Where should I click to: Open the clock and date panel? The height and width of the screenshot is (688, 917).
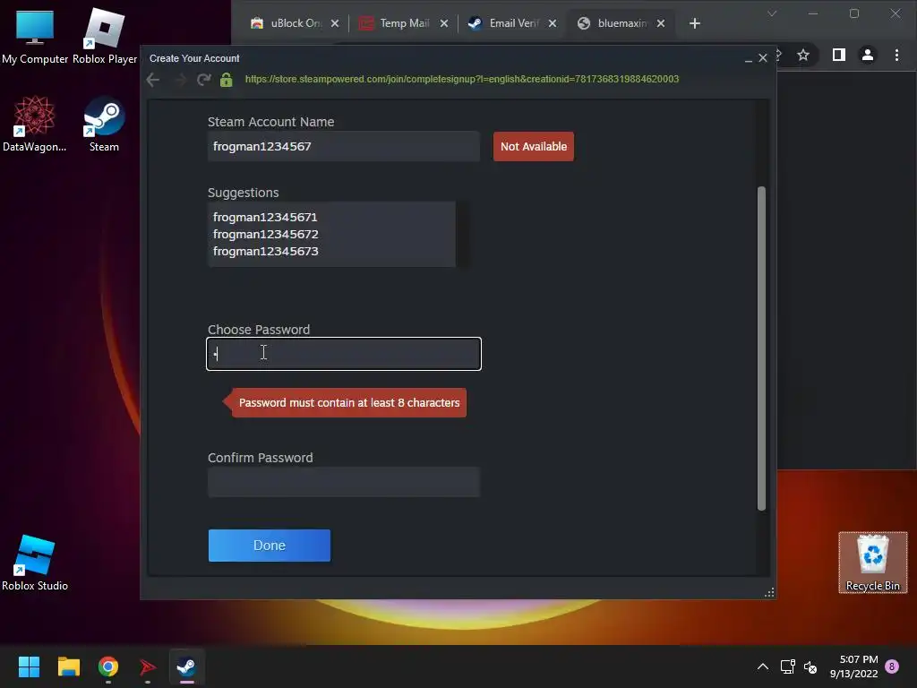tap(853, 666)
